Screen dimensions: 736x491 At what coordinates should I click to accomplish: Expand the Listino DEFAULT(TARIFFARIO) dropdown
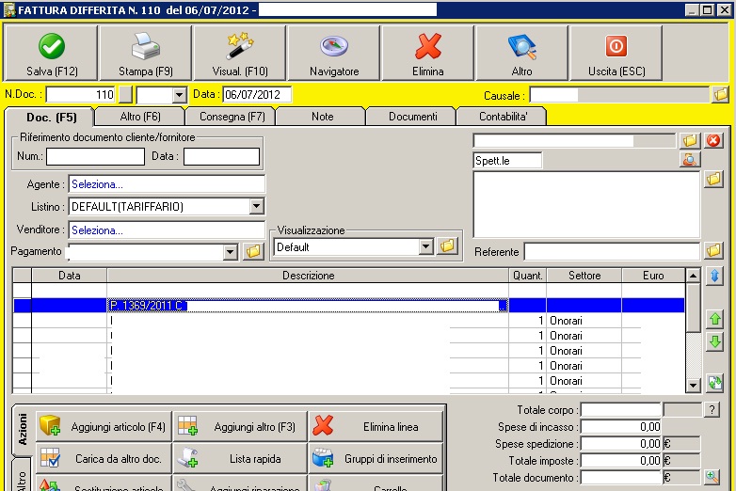click(256, 206)
